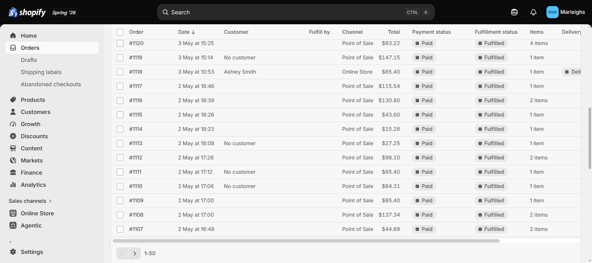Click the vertical page scrollbar
This screenshot has width=592, height=263.
click(589, 138)
